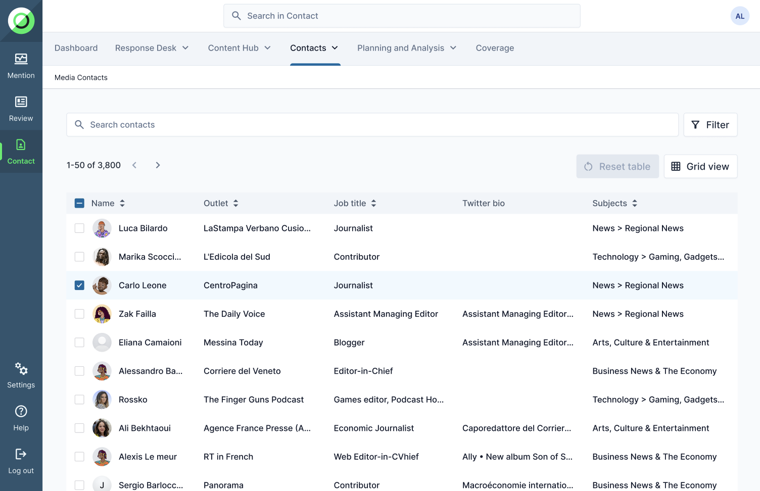This screenshot has width=760, height=491.
Task: Uncheck the Carlo Leone row checkbox
Action: coord(79,285)
